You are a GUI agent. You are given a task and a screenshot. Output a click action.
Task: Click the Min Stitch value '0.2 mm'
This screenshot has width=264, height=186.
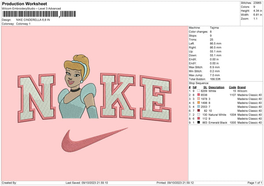coord(215,71)
